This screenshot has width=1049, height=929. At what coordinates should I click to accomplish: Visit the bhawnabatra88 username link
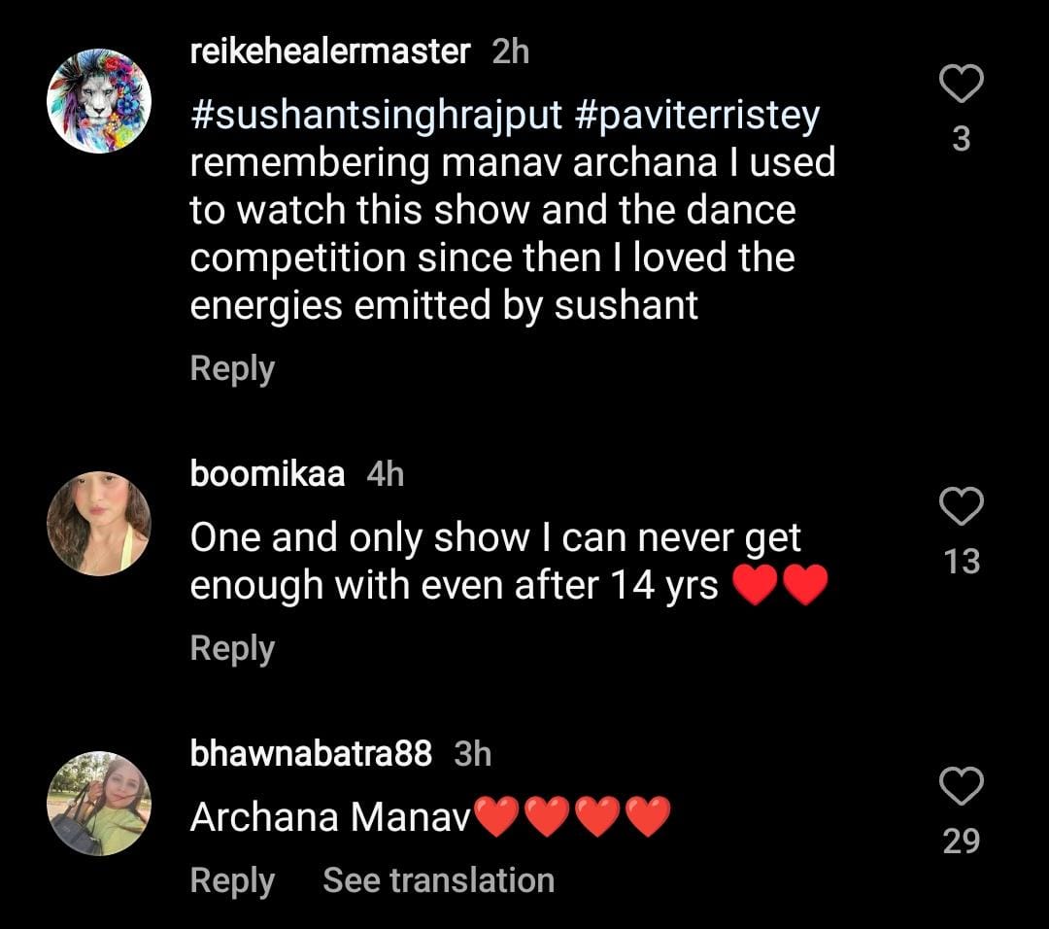(311, 754)
